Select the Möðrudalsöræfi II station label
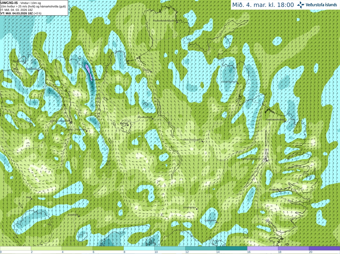 [193, 140]
